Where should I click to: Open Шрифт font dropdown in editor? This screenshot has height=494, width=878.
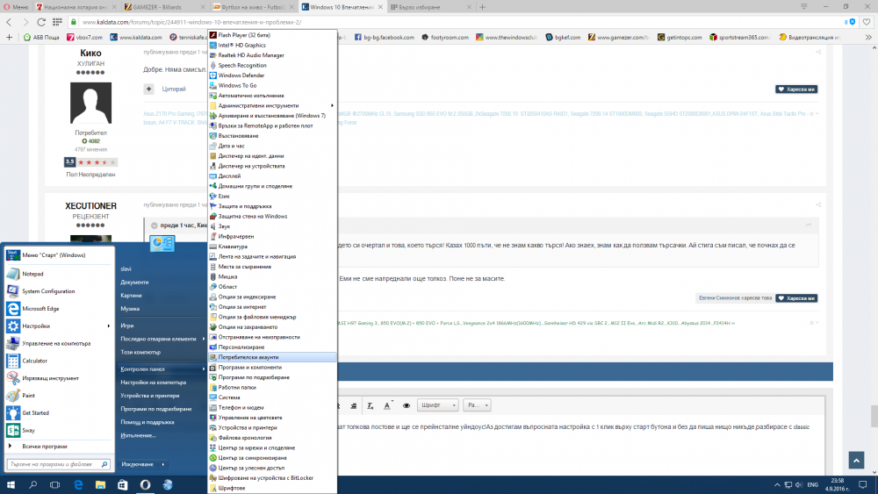click(438, 405)
